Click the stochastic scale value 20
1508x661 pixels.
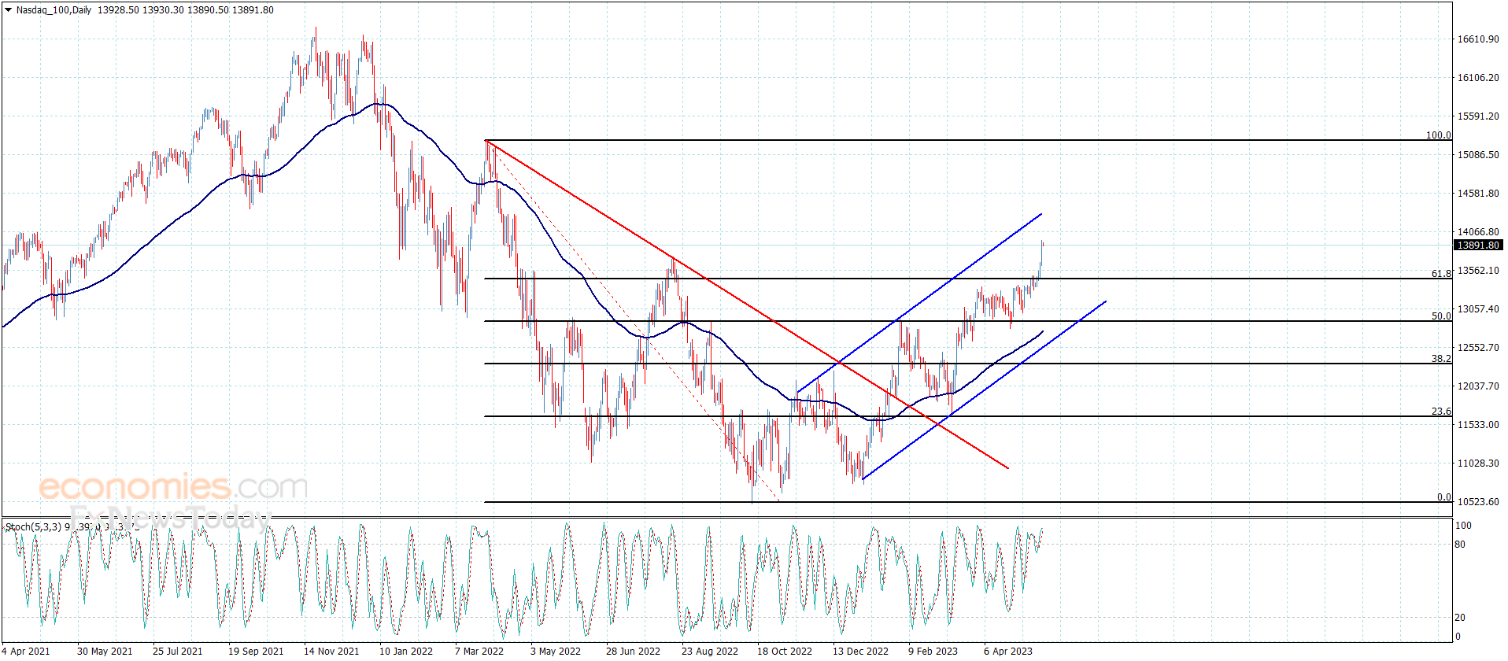[1460, 618]
